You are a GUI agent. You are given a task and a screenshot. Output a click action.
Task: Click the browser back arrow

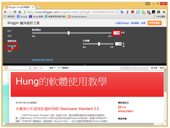[5, 12]
